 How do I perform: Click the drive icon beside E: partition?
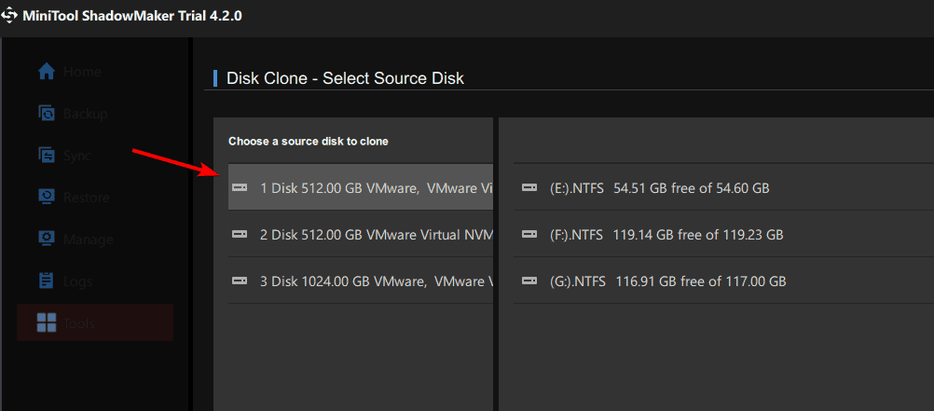[x=529, y=188]
